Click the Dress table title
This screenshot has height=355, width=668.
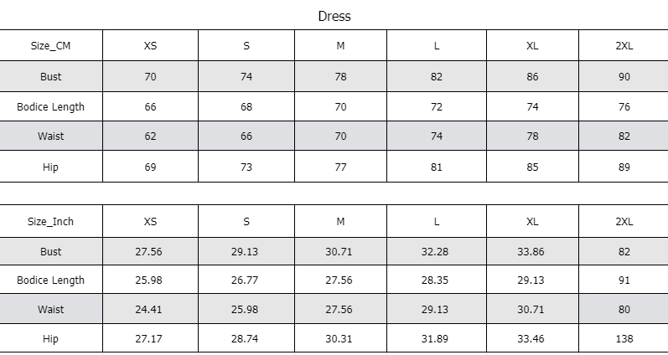334,16
